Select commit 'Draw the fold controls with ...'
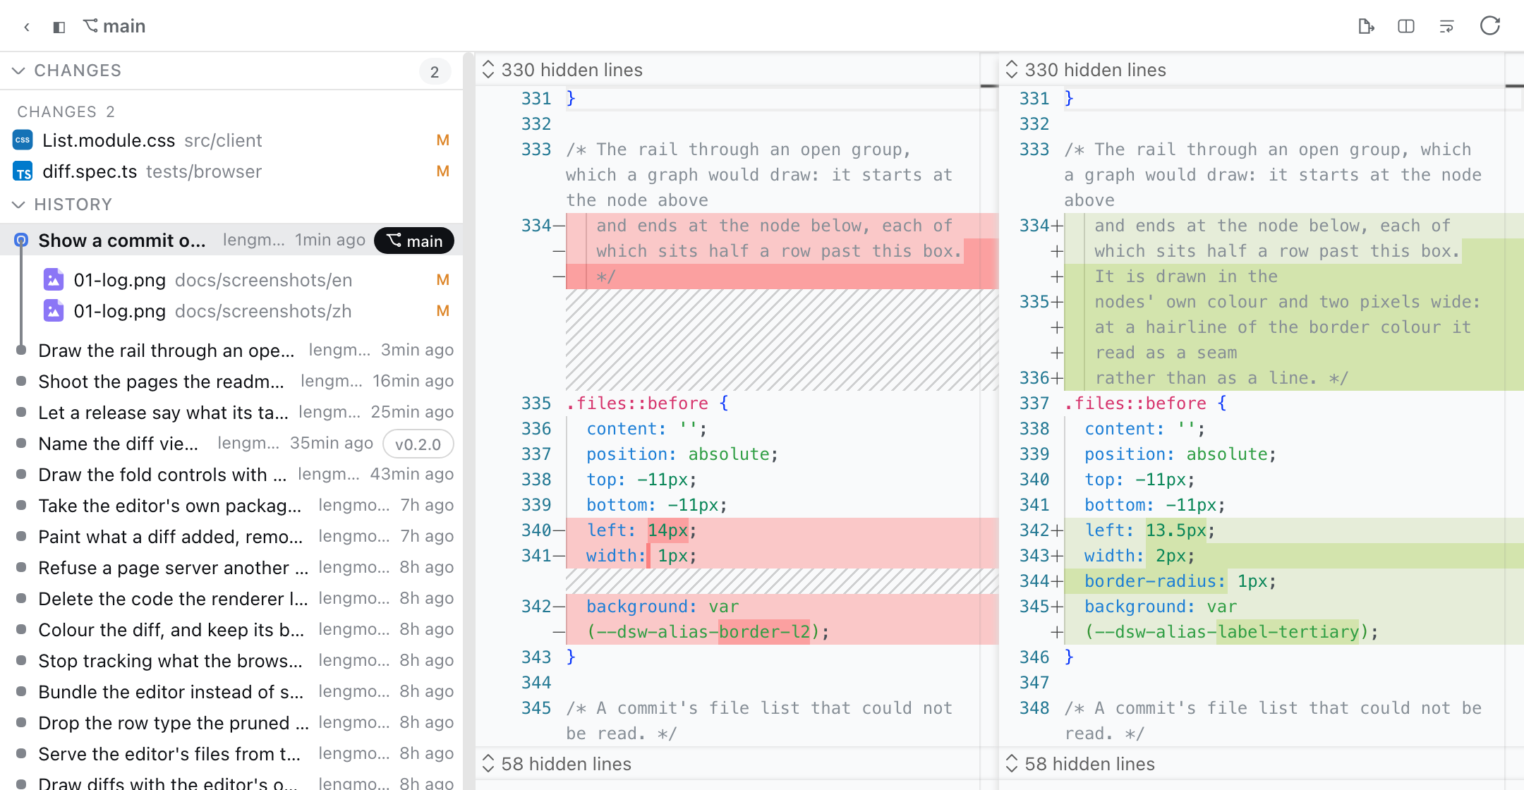The width and height of the screenshot is (1524, 790). tap(231, 475)
